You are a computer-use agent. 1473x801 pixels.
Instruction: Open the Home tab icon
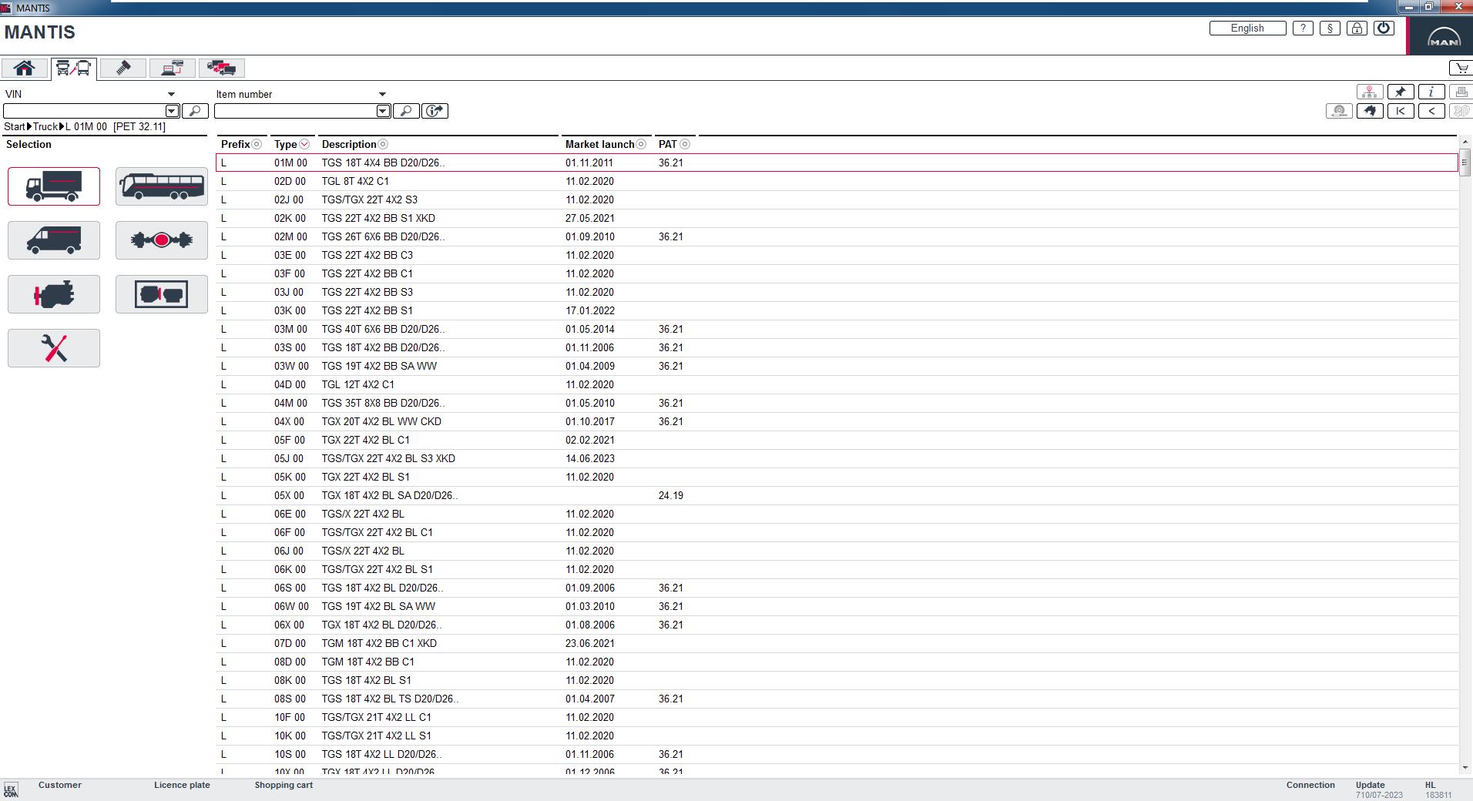25,68
